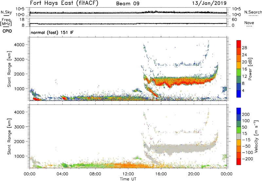Click the '04:00' time tick label
Viewport: 262px width, 181px height.
62,174
